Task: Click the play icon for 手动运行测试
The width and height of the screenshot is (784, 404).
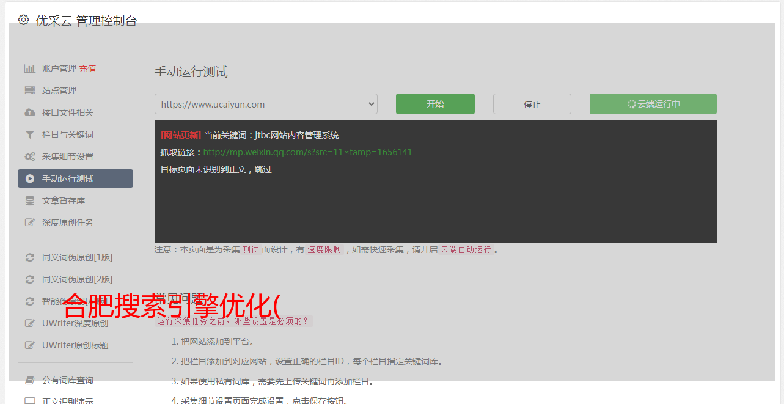Action: [29, 178]
